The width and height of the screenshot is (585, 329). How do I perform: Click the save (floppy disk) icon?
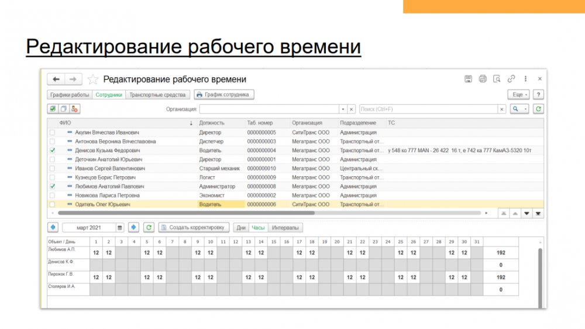468,79
